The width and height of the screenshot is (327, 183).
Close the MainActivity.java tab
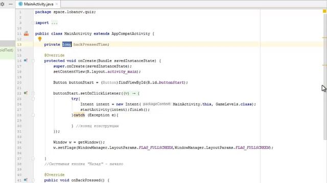click(57, 4)
